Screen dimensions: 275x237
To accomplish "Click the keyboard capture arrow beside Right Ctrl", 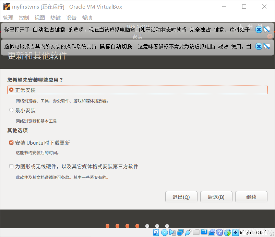I will click(235, 233).
